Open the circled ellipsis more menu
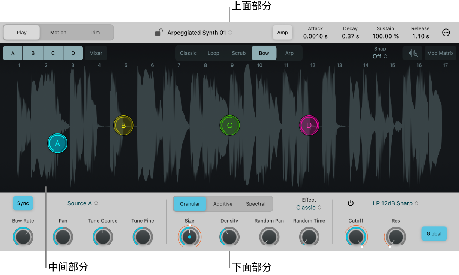Screen dimensions: 459x275 (446, 33)
